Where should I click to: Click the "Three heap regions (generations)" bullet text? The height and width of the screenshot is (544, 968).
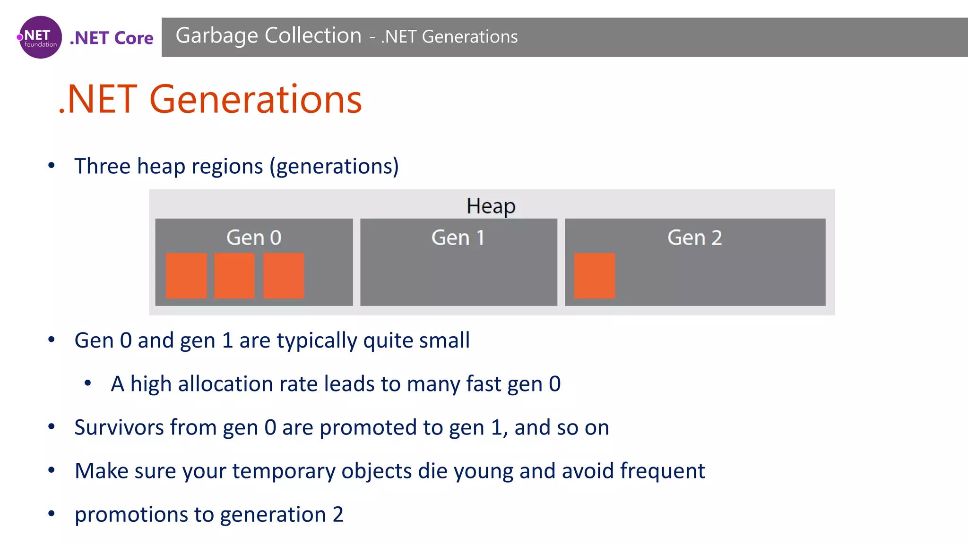(x=236, y=166)
